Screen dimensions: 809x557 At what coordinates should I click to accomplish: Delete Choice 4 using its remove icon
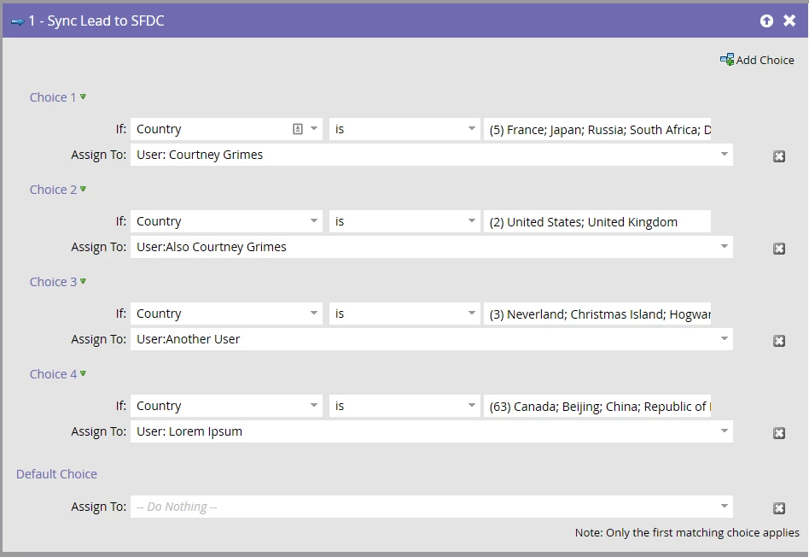click(779, 433)
